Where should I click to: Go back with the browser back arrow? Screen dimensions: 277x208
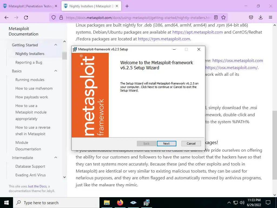[x=6, y=18]
